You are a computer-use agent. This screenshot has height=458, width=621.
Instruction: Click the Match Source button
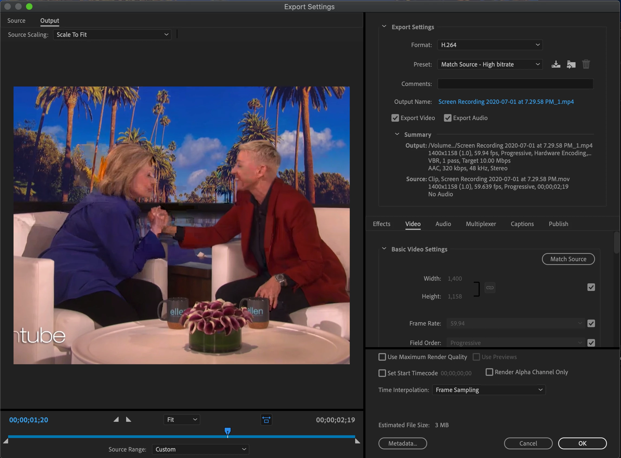568,259
